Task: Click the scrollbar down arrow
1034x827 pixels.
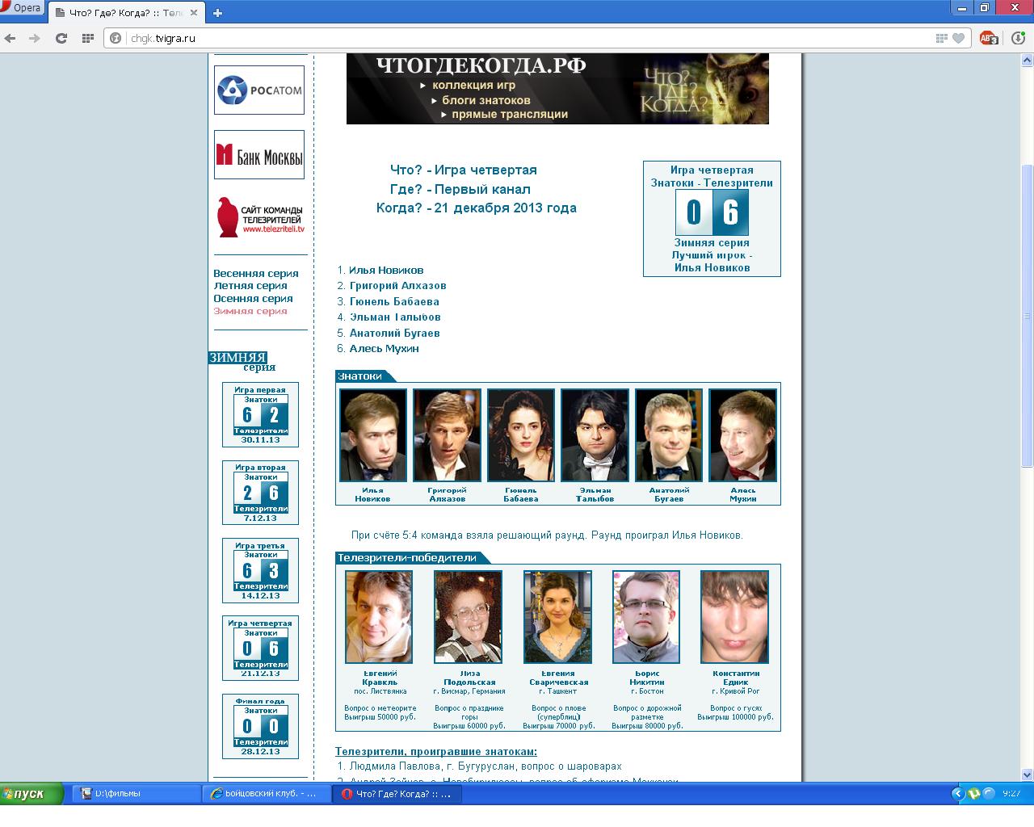Action: (x=1028, y=775)
